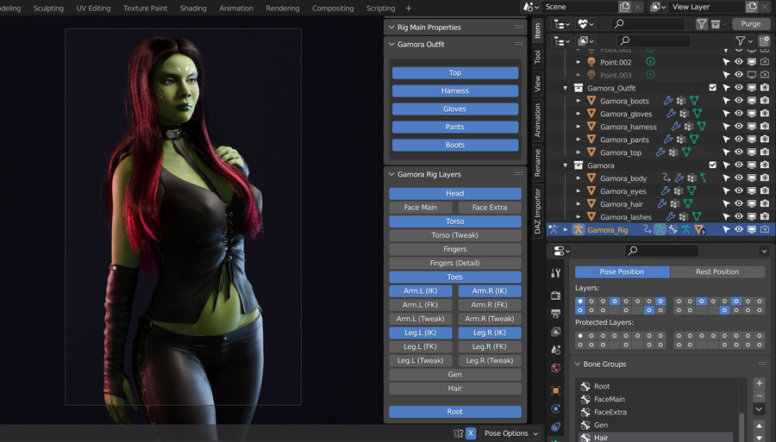Remove bone group with minus button

point(759,396)
